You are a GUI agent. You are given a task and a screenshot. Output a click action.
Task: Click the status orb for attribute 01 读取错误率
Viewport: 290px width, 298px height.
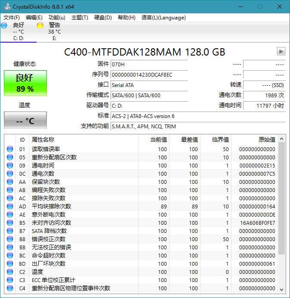click(x=10, y=149)
